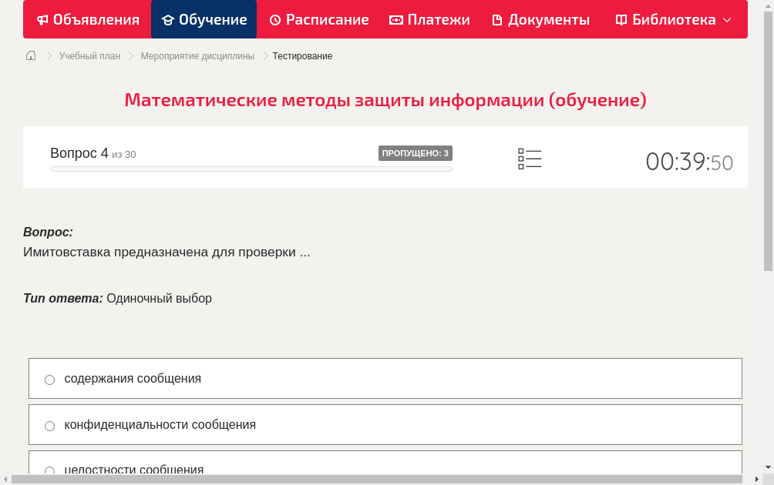774x485 pixels.
Task: Click the chevron before Тестирование breadcrumb
Action: tap(264, 55)
